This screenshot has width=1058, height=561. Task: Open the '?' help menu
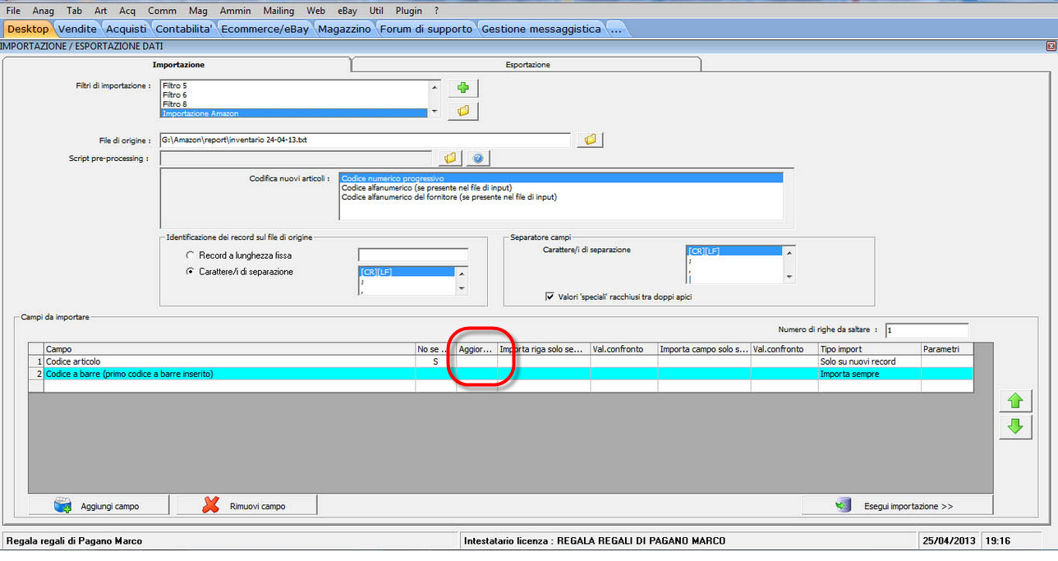coord(436,11)
